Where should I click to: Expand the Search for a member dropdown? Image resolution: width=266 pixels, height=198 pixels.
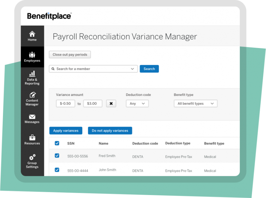[132, 69]
